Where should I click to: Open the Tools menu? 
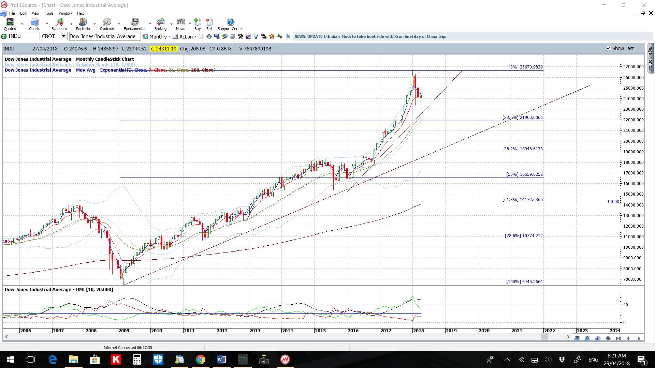coord(49,13)
